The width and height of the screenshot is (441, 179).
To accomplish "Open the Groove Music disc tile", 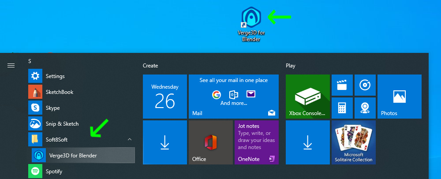I will 365,85.
